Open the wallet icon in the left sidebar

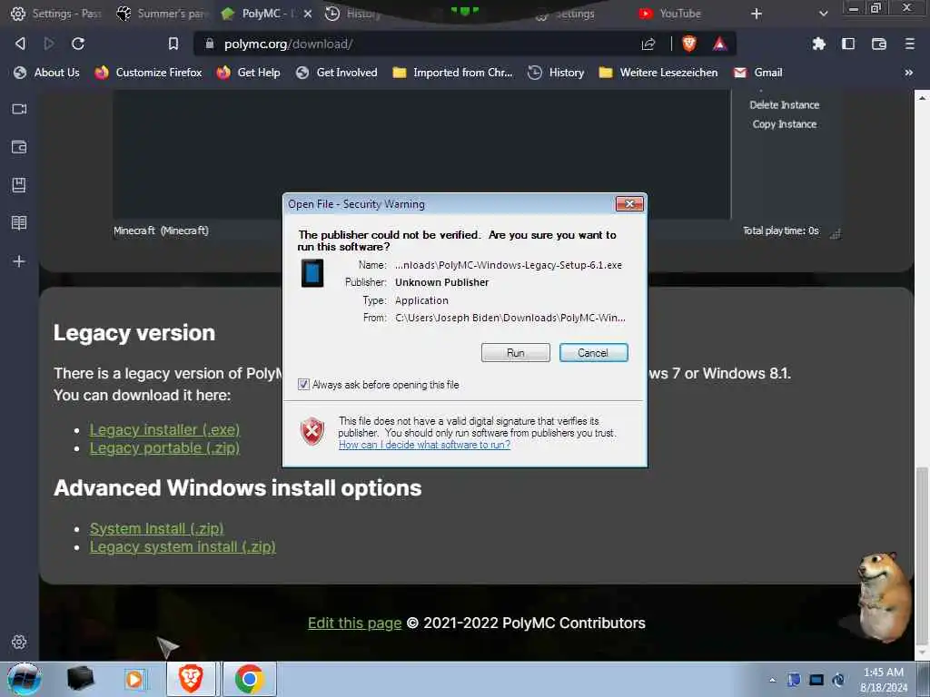point(19,147)
